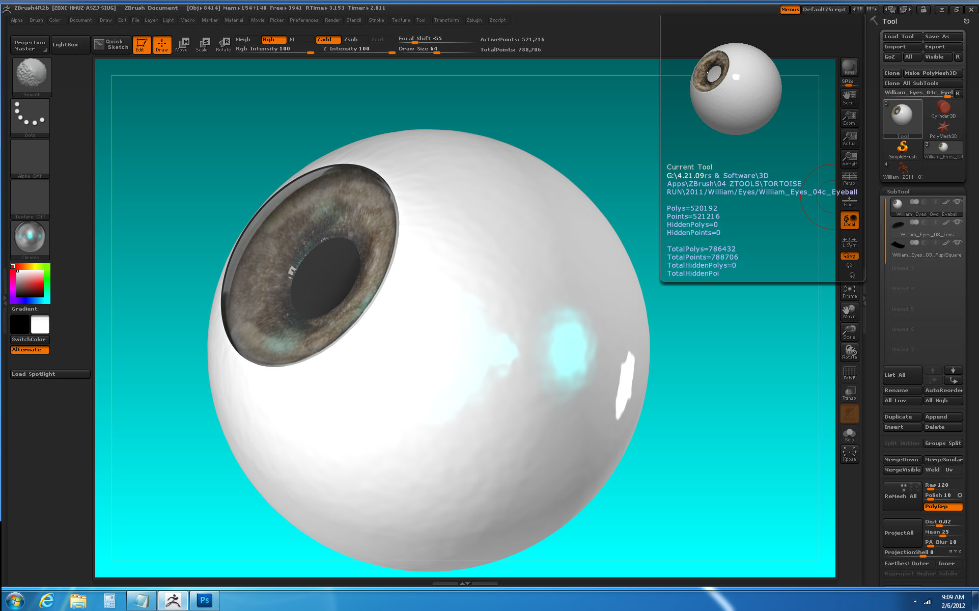Open the Texture menu
Screen dimensions: 979x611
click(x=401, y=20)
